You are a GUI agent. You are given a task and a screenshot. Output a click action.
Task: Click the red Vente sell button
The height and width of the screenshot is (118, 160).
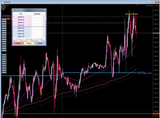click(x=18, y=43)
